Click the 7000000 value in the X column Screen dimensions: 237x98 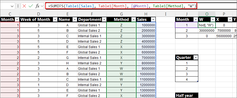(x=224, y=31)
